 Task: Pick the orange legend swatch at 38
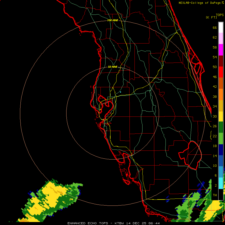point(221,94)
